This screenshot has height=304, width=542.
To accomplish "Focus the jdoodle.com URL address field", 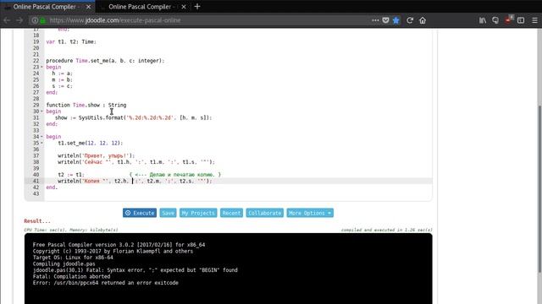I will click(x=207, y=20).
